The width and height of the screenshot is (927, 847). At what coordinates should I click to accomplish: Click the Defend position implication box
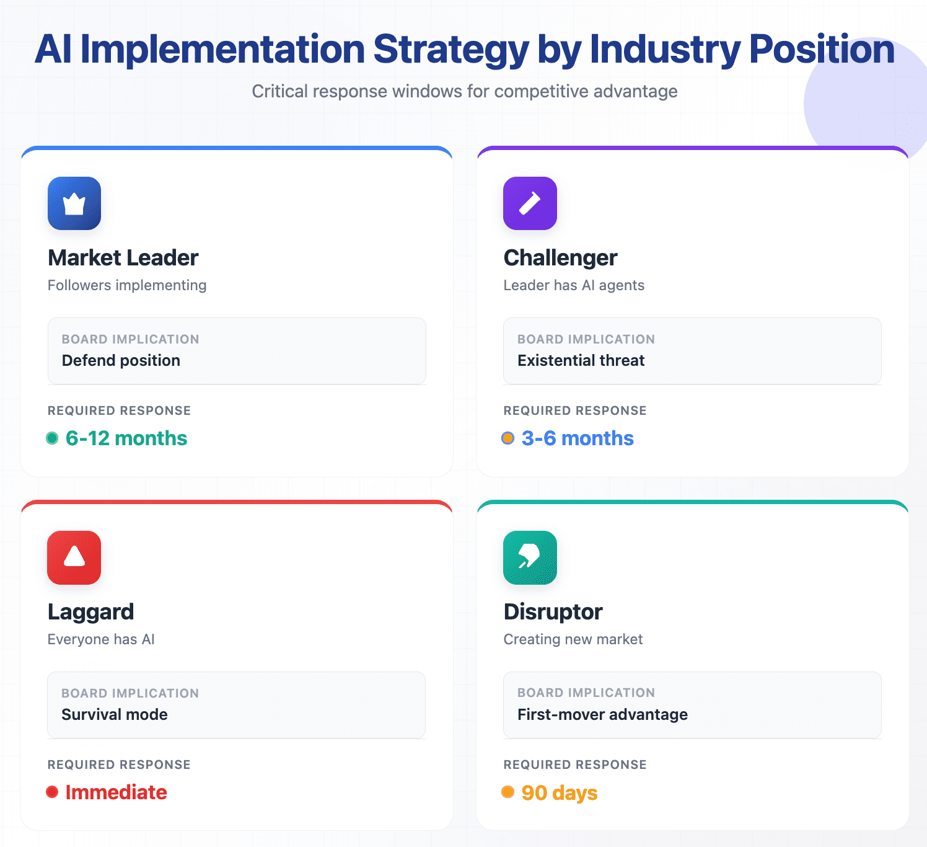237,351
